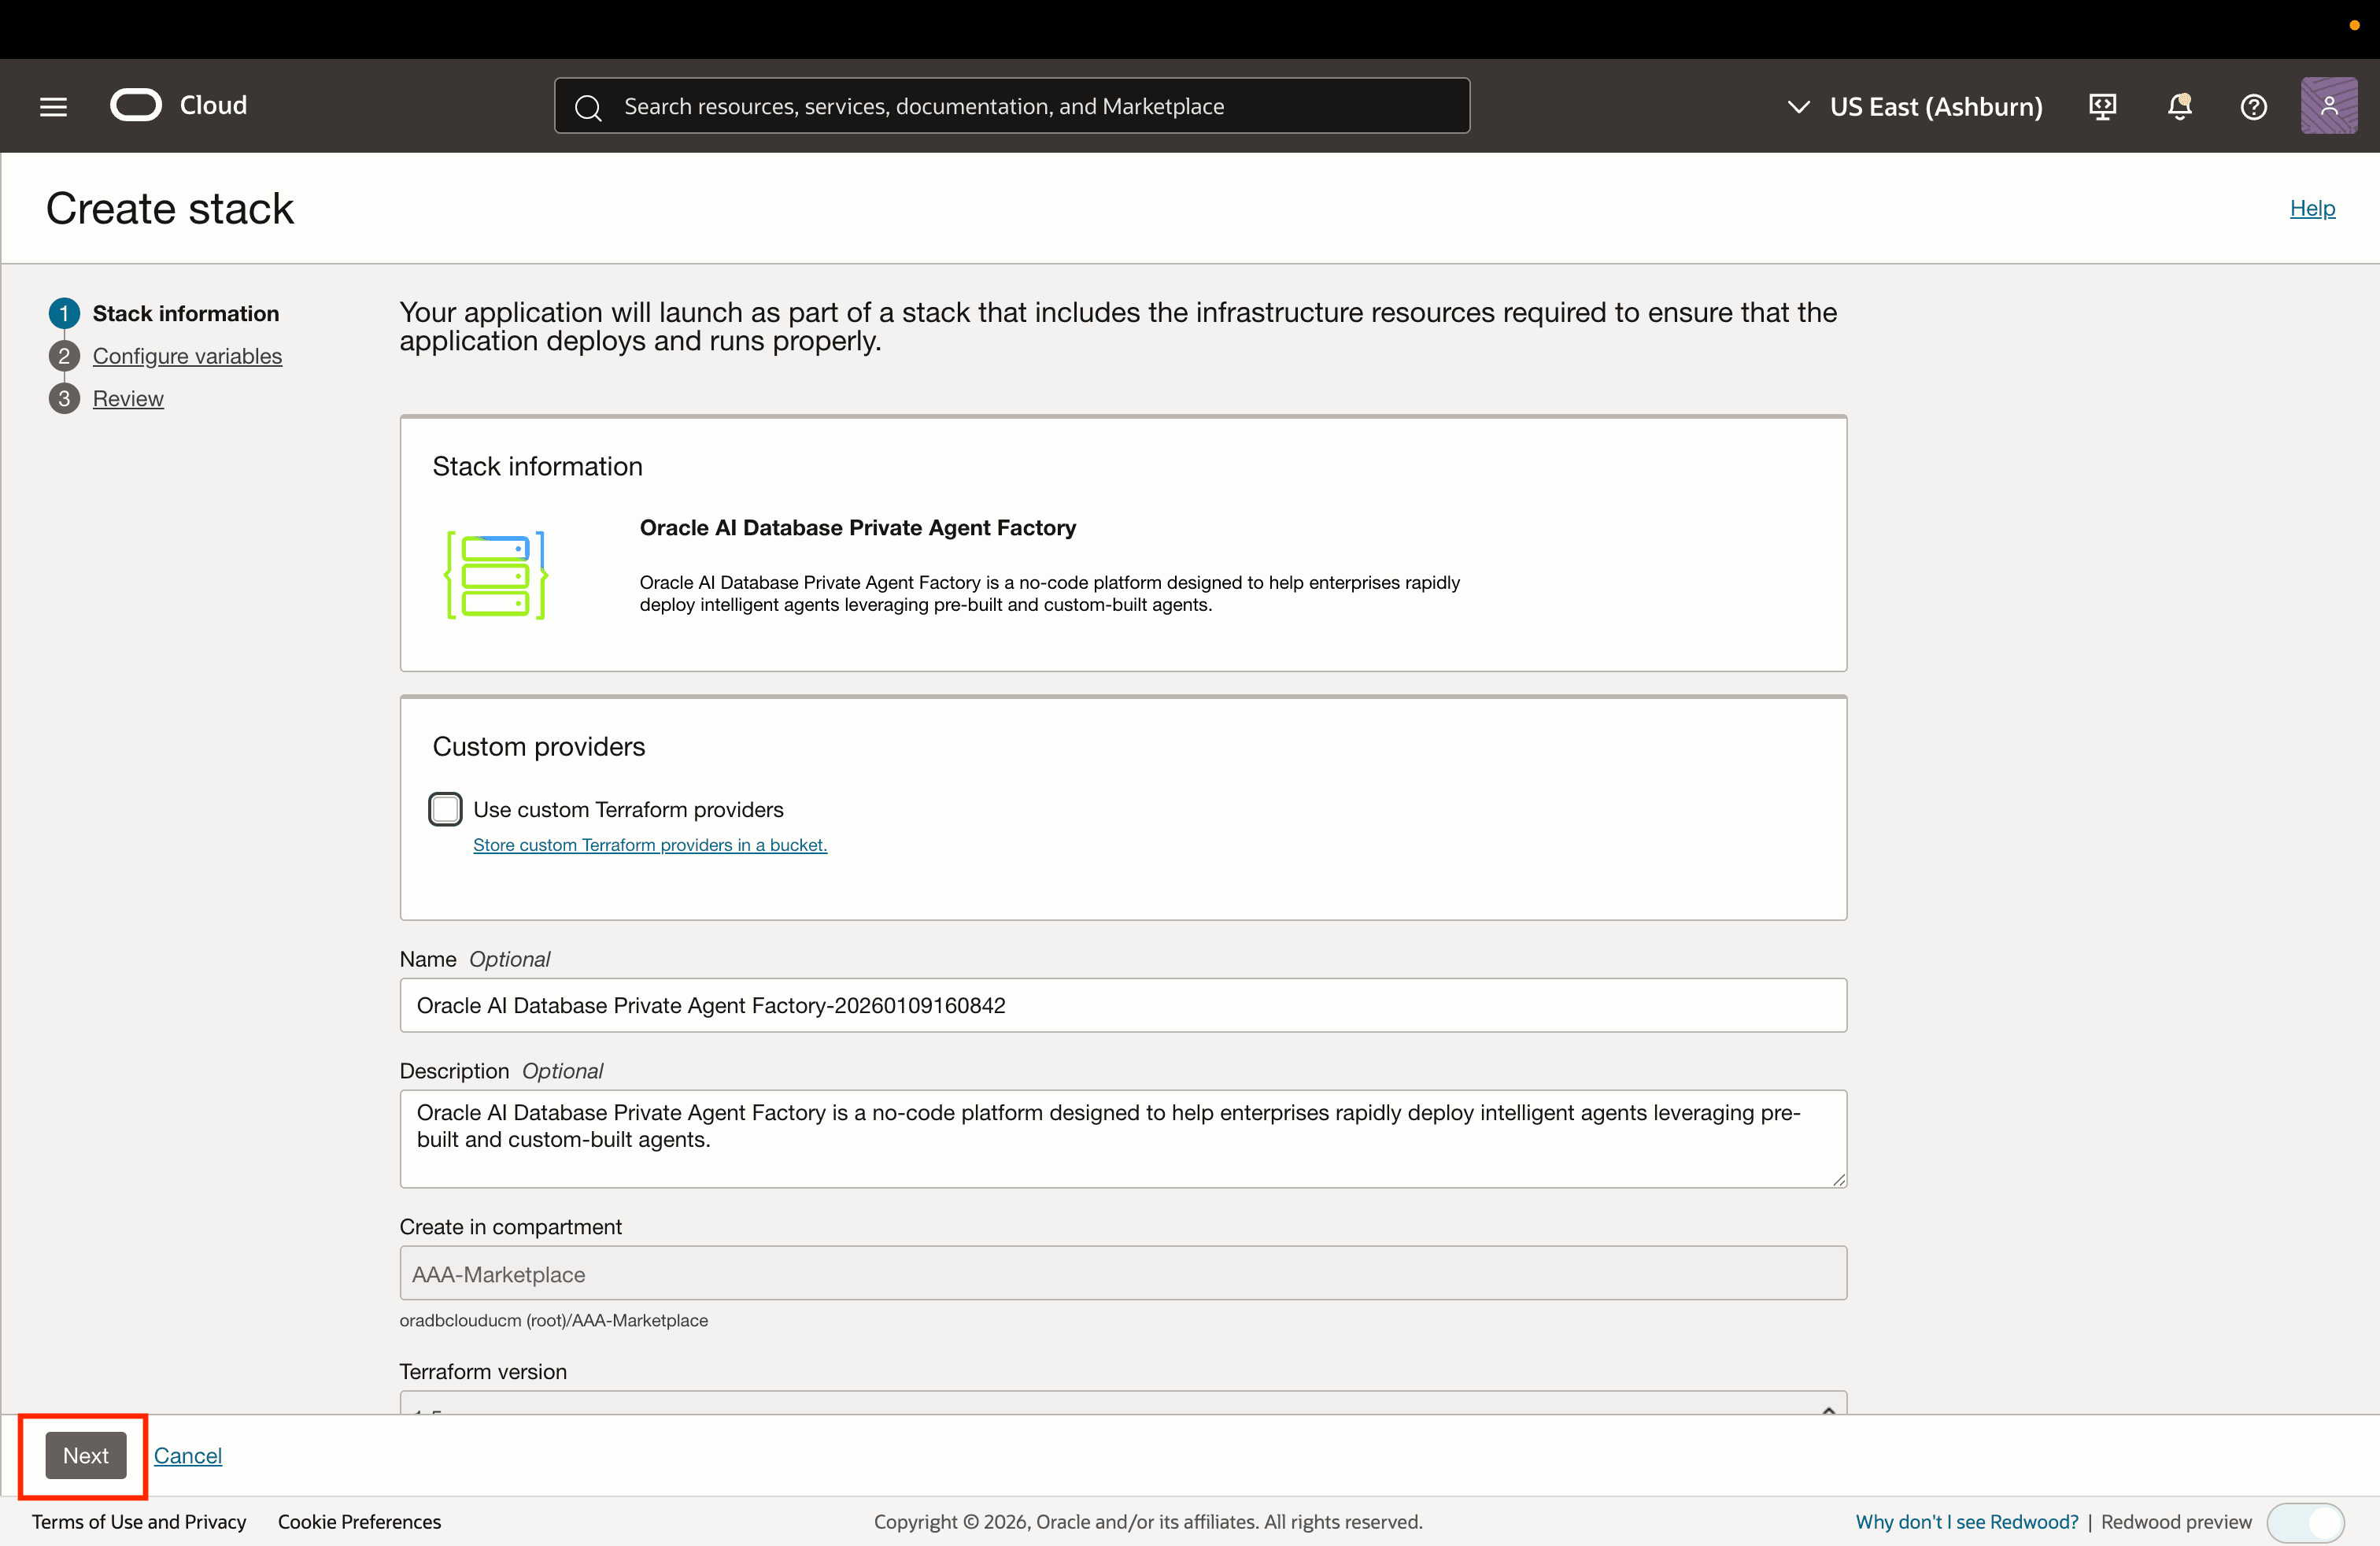The image size is (2380, 1546).
Task: Click inside the stack Name field
Action: point(1121,1005)
